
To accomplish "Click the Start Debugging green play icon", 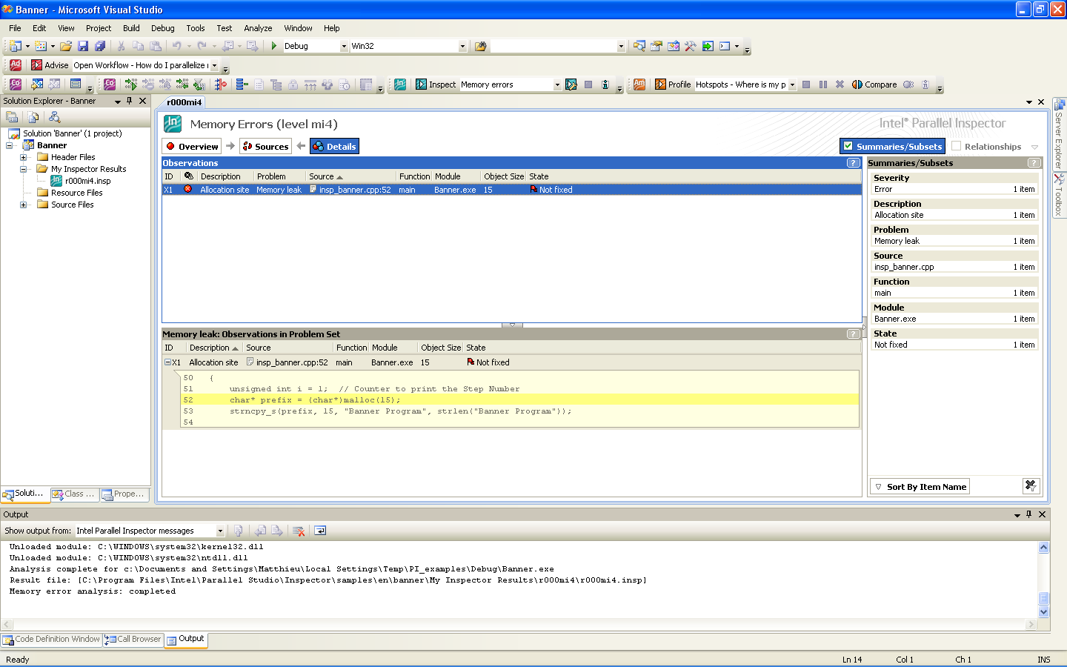I will pos(274,46).
